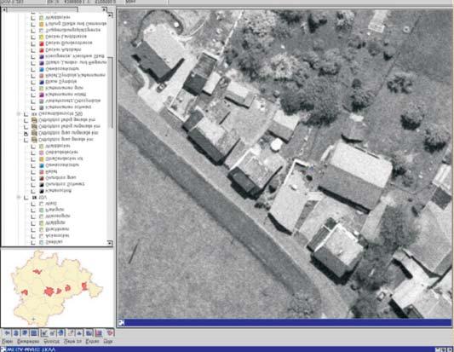The height and width of the screenshot is (352, 454).
Task: Click the application icon in the title bar
Action: click(x=3, y=349)
